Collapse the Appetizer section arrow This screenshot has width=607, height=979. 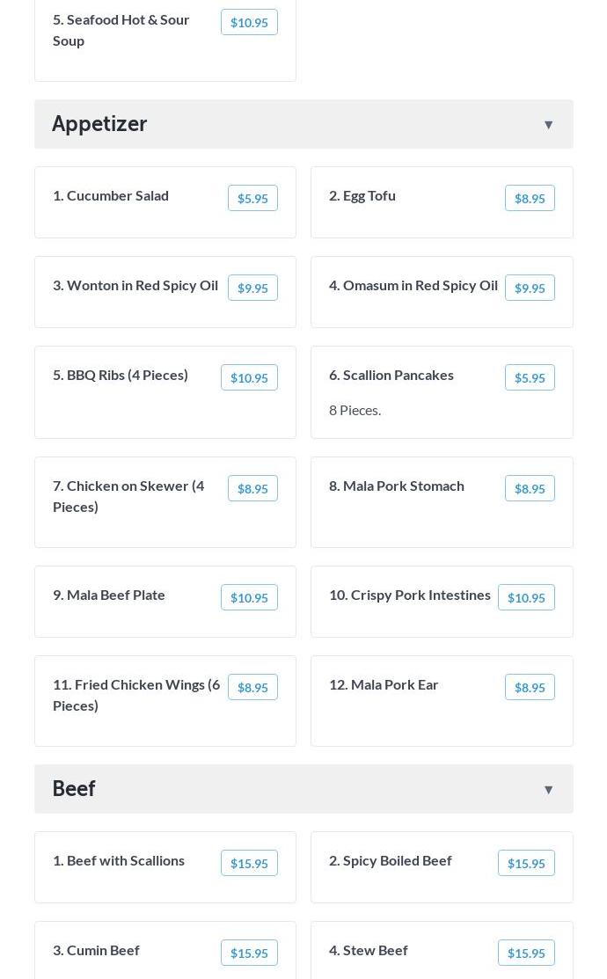[x=548, y=125]
